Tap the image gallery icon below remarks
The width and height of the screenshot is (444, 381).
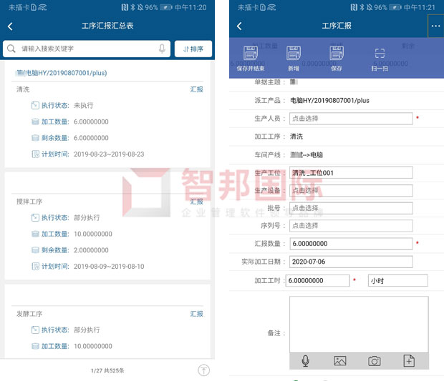[340, 361]
